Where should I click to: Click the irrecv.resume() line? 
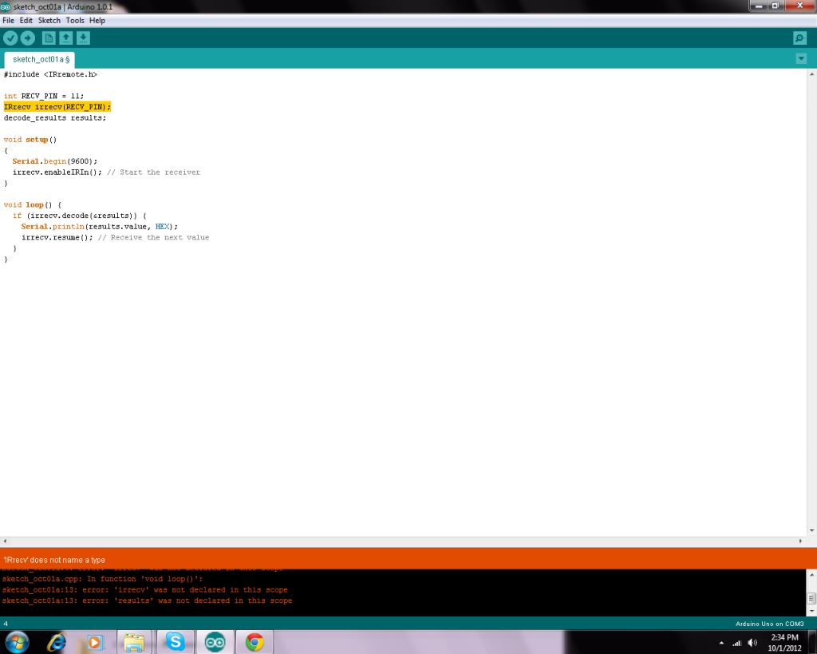(115, 237)
